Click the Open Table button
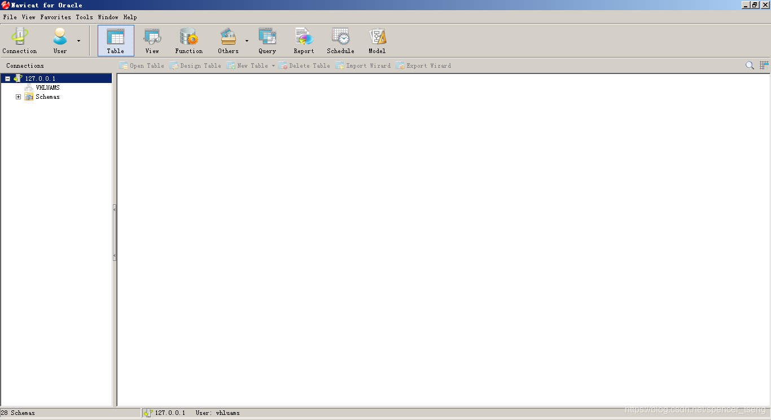771x420 pixels. point(142,65)
